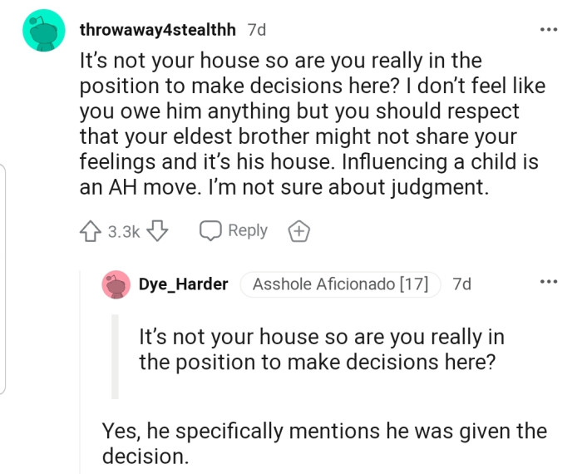Upvote throwaway4stealthh's comment

(x=91, y=231)
